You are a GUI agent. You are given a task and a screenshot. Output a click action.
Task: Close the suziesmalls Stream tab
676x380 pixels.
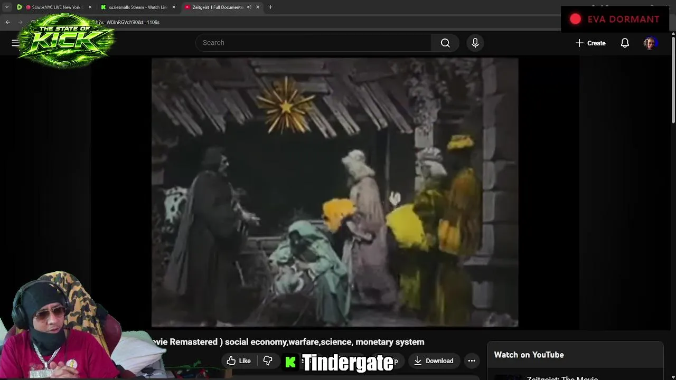[174, 7]
